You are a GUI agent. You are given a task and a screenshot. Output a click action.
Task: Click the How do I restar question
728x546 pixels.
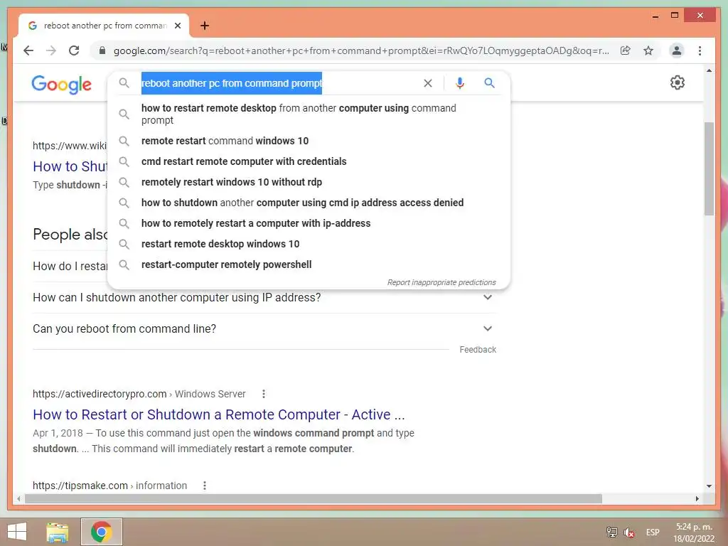(70, 266)
